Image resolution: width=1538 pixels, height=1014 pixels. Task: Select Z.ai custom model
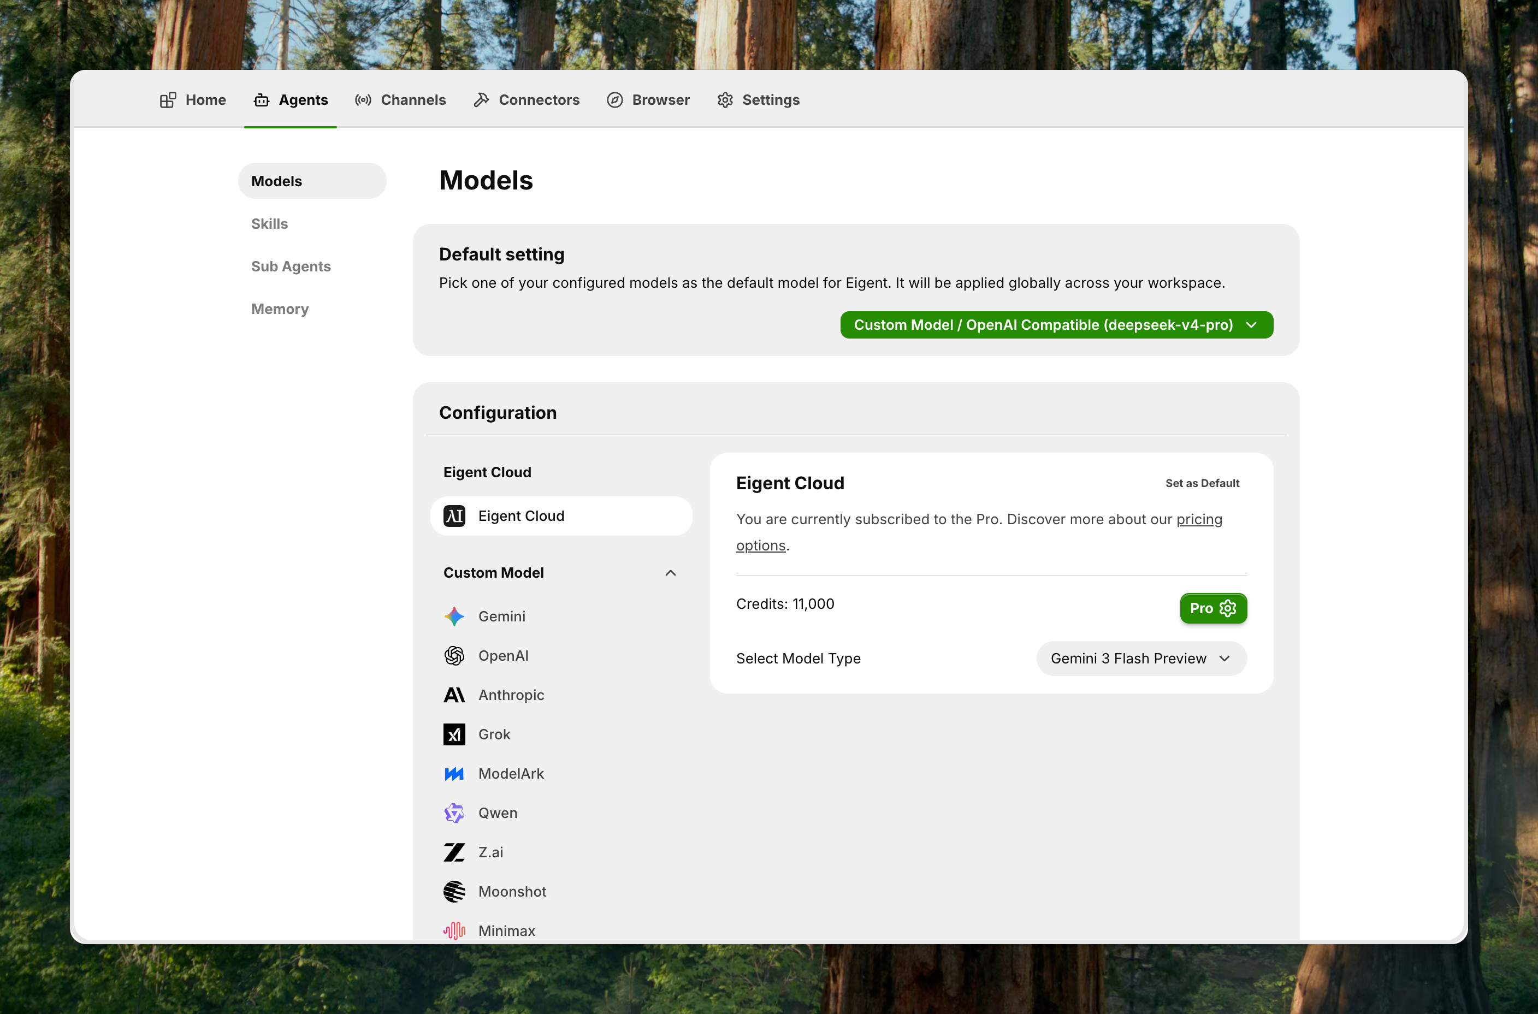tap(561, 852)
